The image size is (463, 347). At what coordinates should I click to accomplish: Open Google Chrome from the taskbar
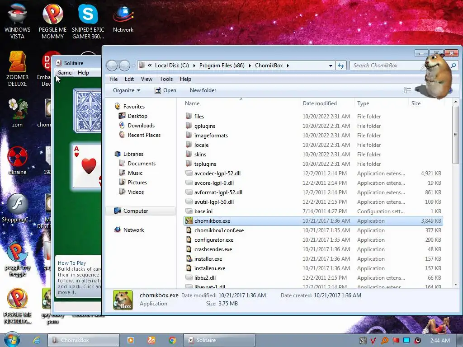tap(172, 340)
